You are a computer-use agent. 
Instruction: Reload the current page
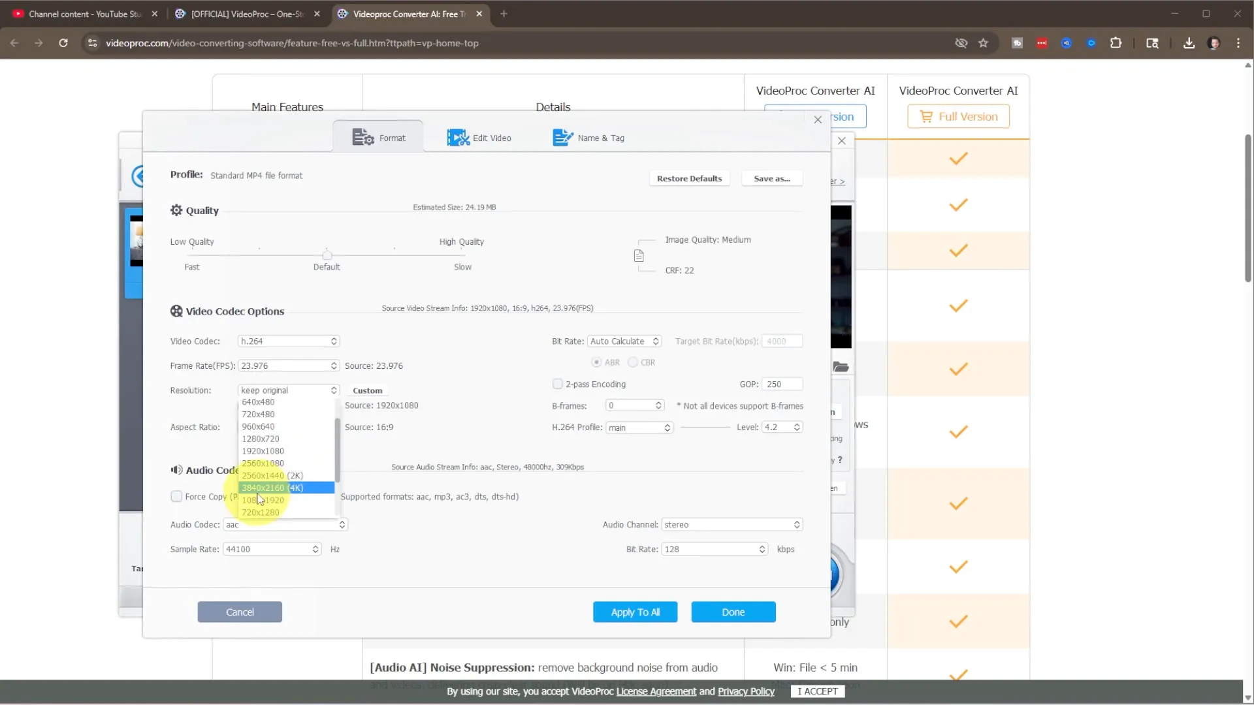(x=63, y=43)
